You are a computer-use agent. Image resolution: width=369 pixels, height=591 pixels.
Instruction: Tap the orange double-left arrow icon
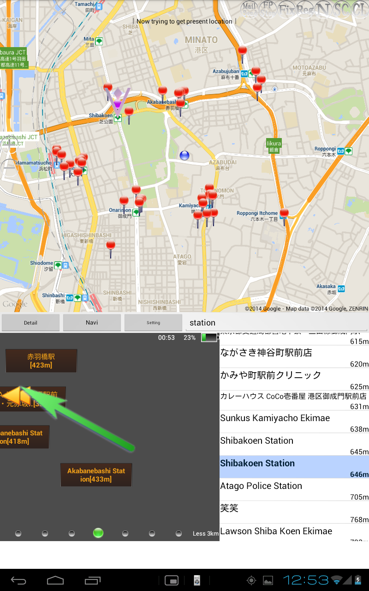pos(16,395)
